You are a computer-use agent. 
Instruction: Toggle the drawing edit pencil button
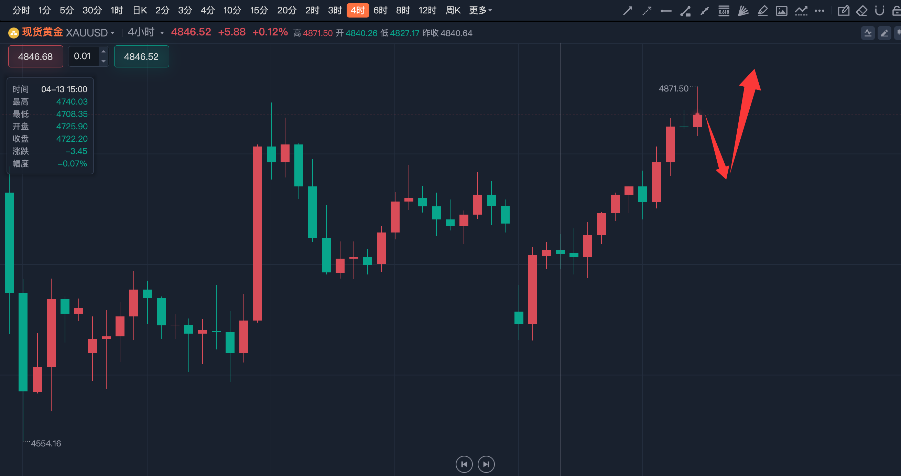point(884,33)
